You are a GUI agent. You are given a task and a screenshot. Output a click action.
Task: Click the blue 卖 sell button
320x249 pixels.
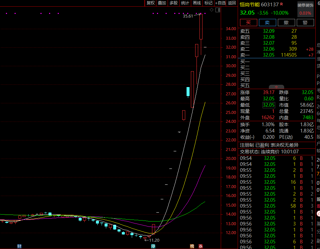pyautogui.click(x=267, y=23)
